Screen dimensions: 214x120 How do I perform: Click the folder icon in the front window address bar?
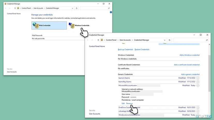[102, 40]
